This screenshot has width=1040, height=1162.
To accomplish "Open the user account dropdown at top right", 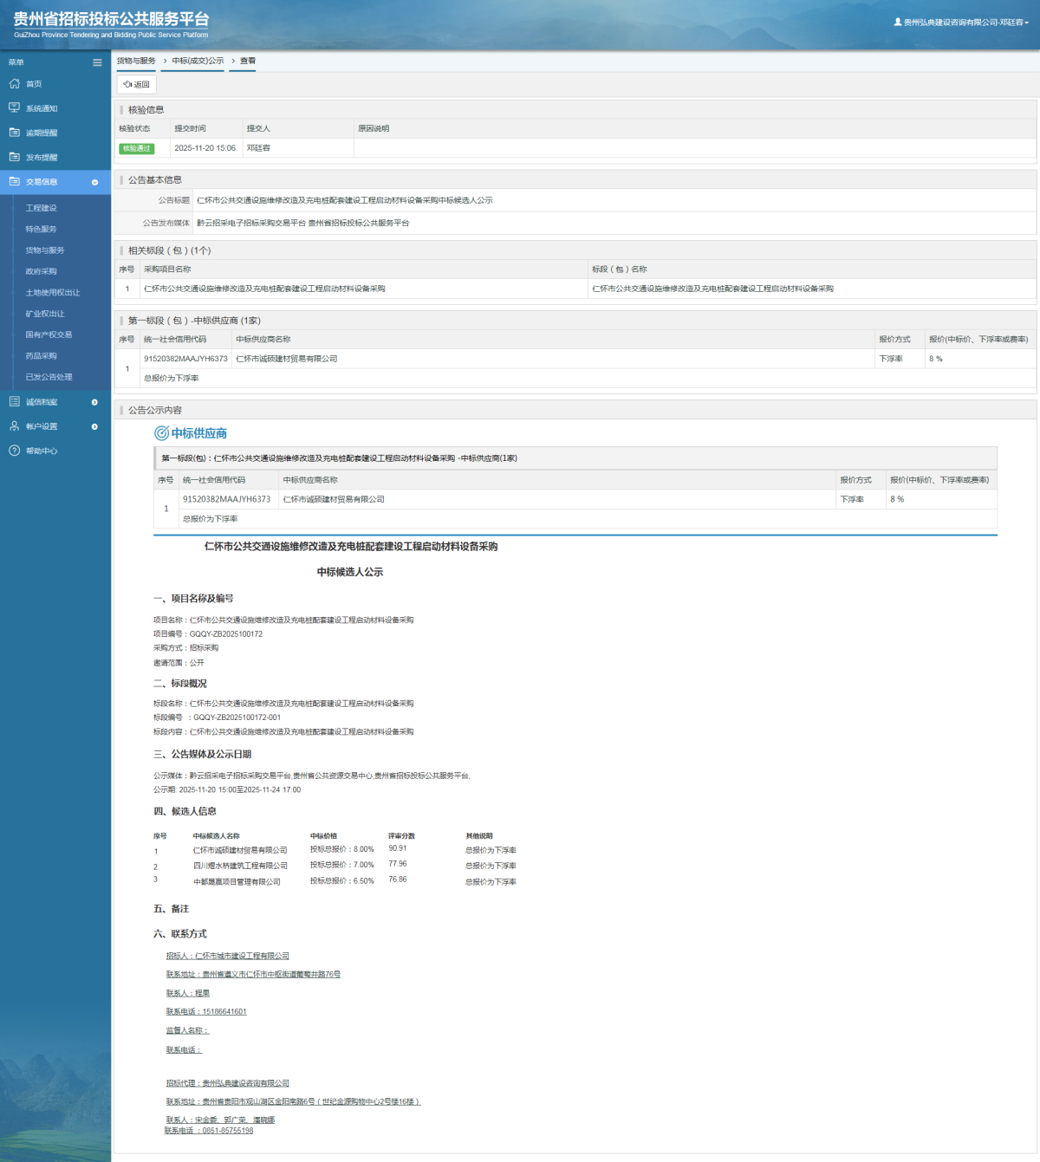I will pyautogui.click(x=961, y=23).
